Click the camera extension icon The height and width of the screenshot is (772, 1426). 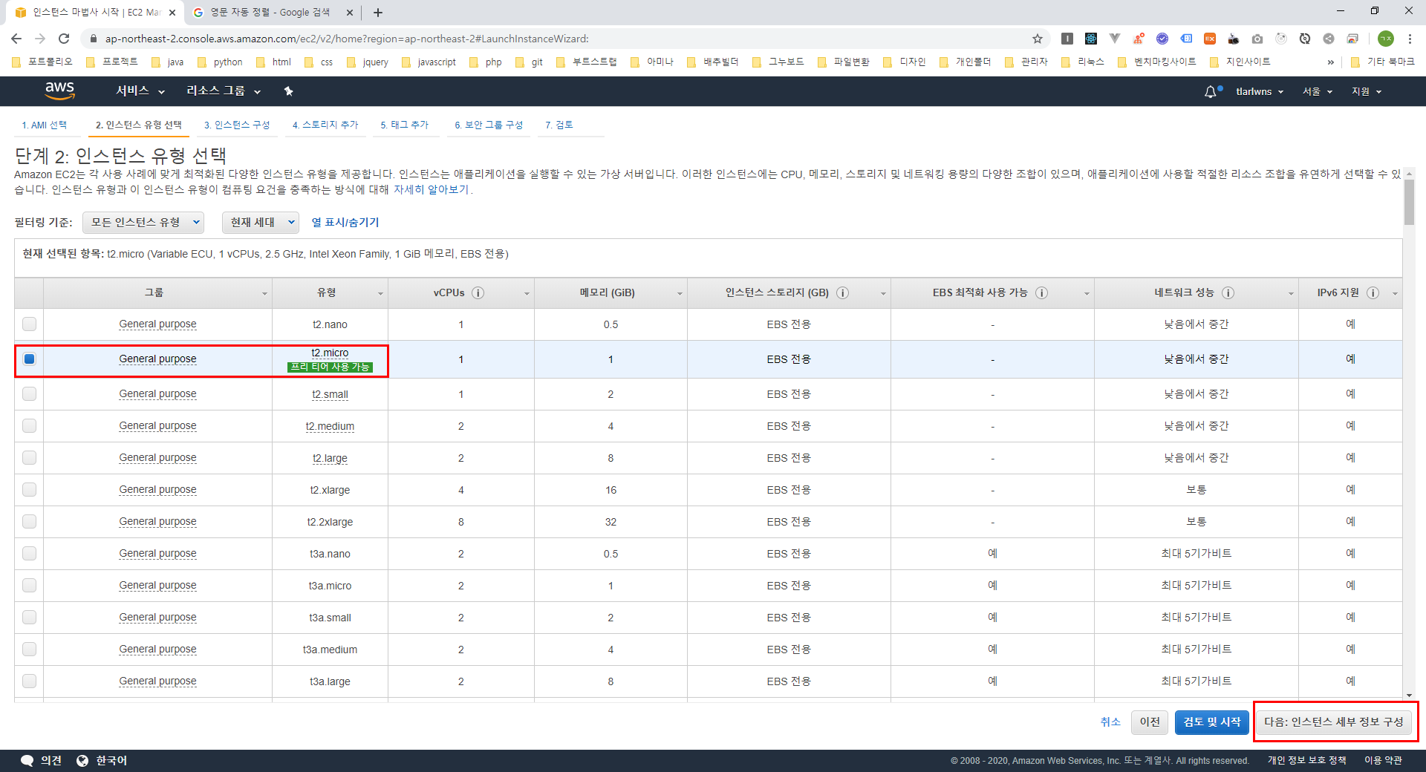click(1257, 39)
